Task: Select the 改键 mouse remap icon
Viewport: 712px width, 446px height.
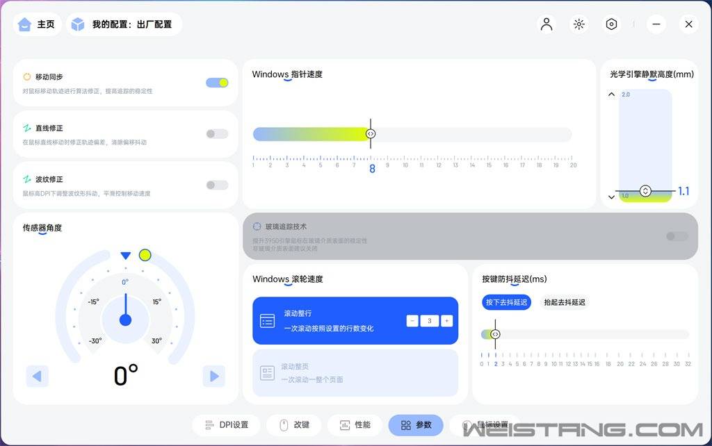Action: (293, 424)
